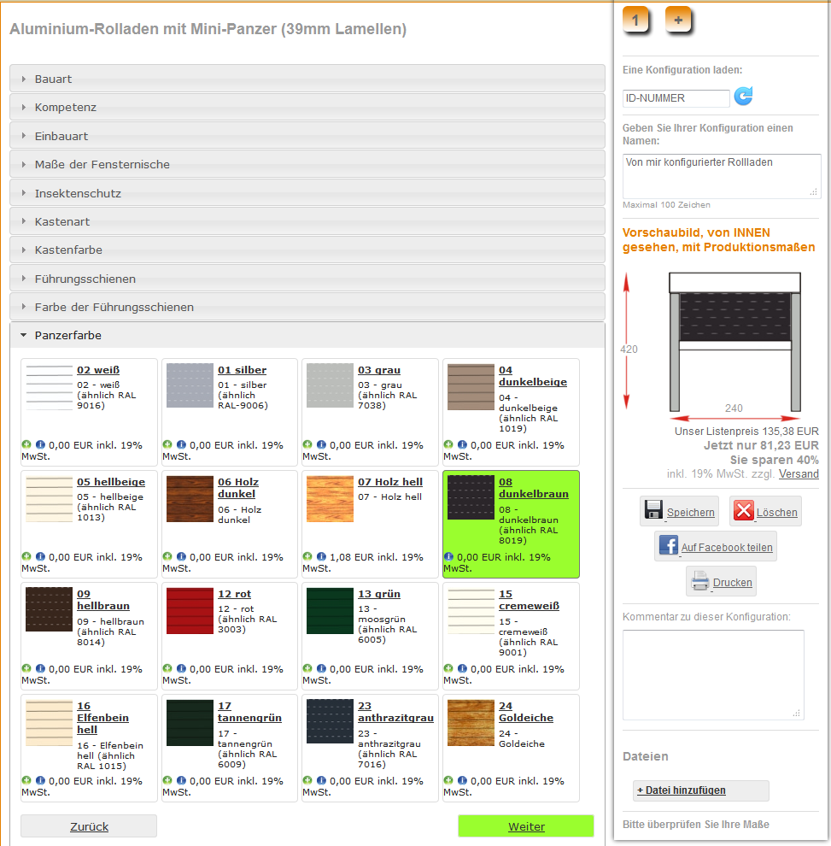Click + Datei hinzufügen button

[700, 790]
